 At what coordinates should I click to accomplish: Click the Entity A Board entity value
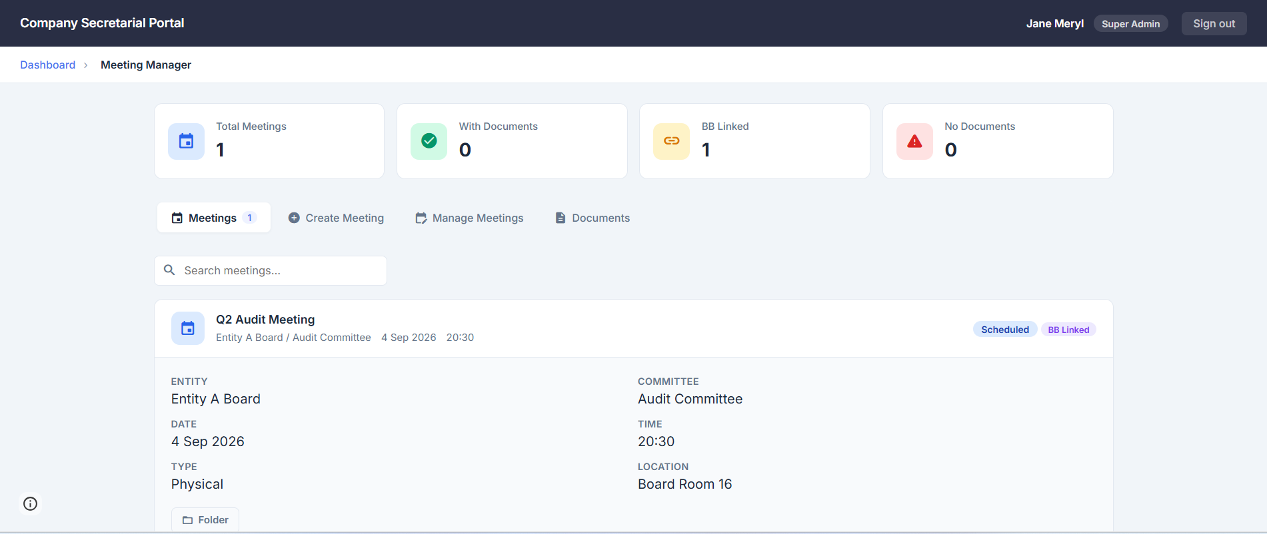point(216,399)
